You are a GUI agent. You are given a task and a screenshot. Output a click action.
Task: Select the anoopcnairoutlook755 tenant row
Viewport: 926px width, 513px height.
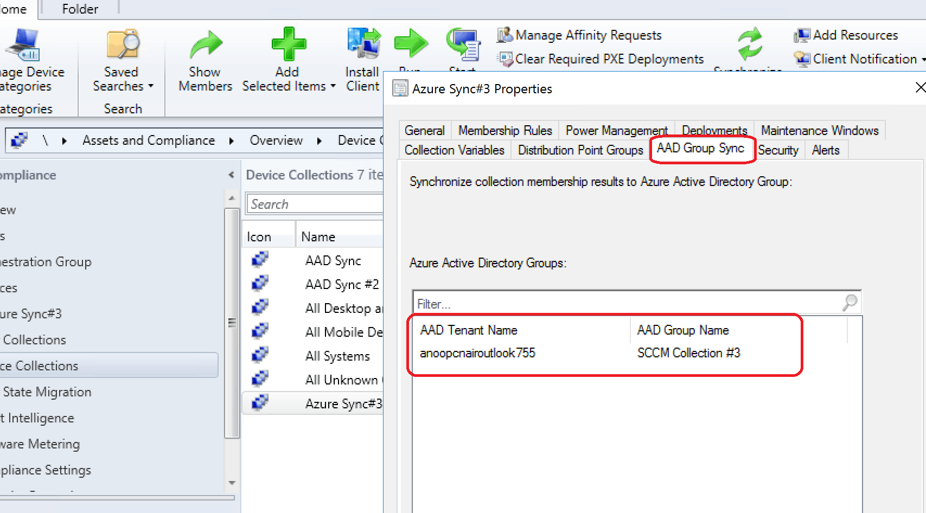click(477, 353)
